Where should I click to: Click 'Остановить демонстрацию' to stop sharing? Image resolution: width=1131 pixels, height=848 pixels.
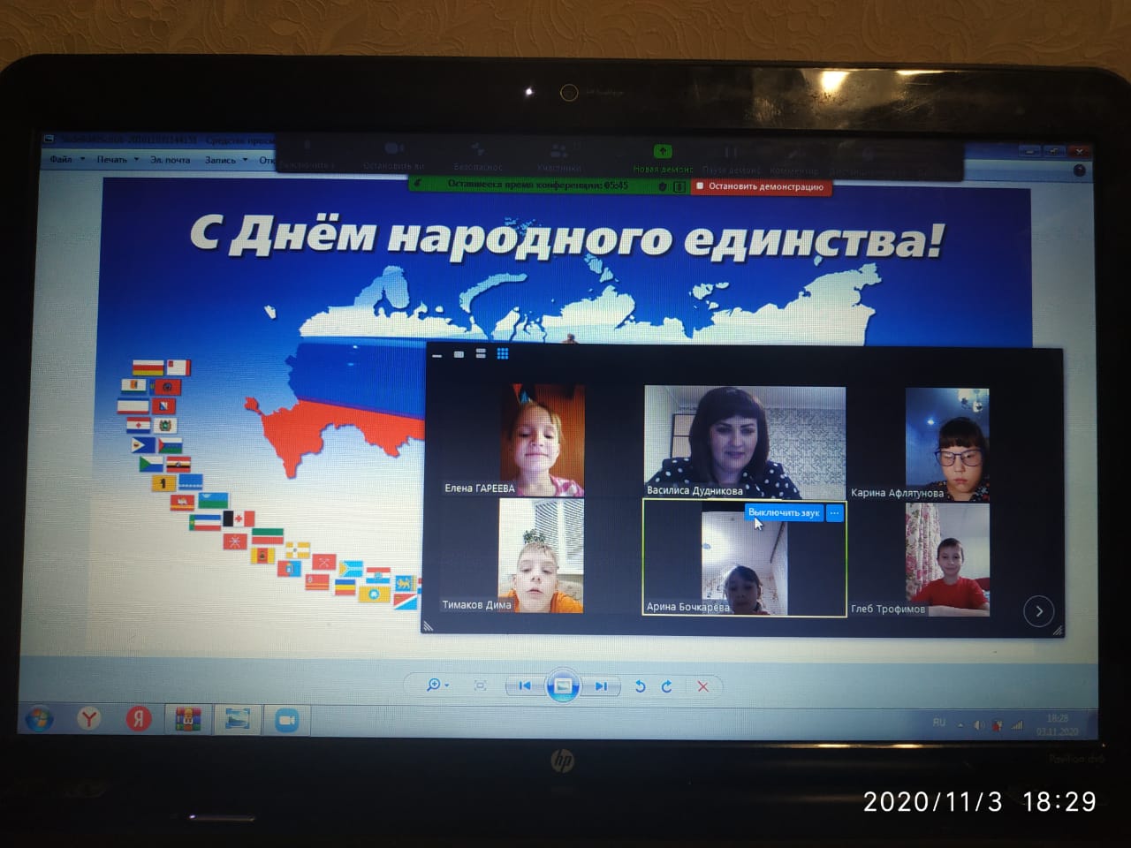[761, 186]
